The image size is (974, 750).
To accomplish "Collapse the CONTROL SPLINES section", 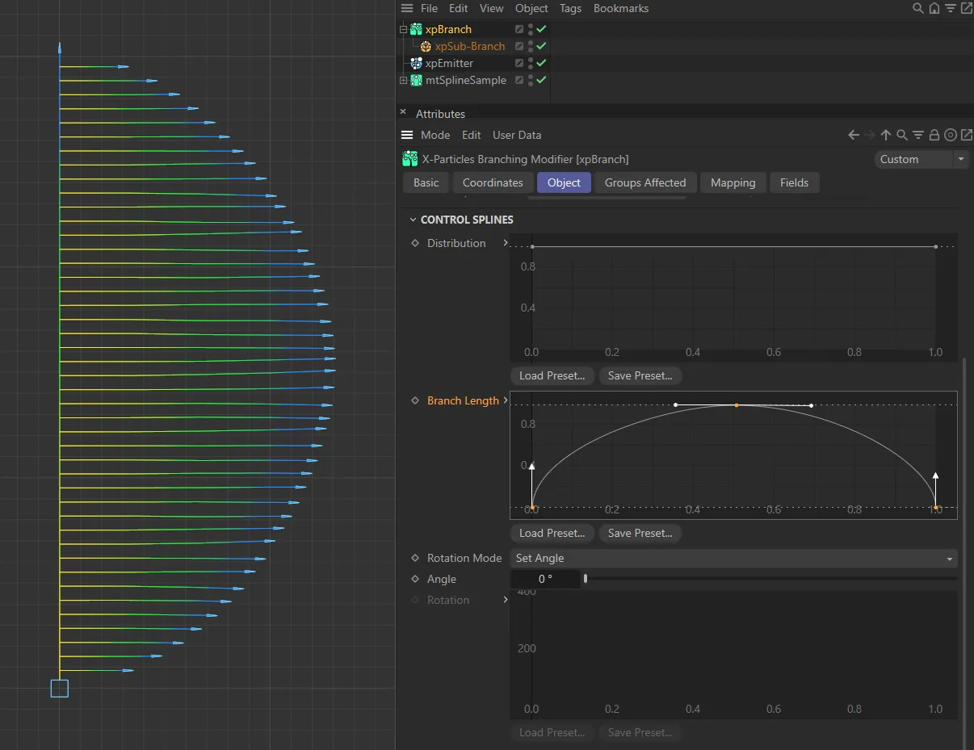I will [x=414, y=220].
